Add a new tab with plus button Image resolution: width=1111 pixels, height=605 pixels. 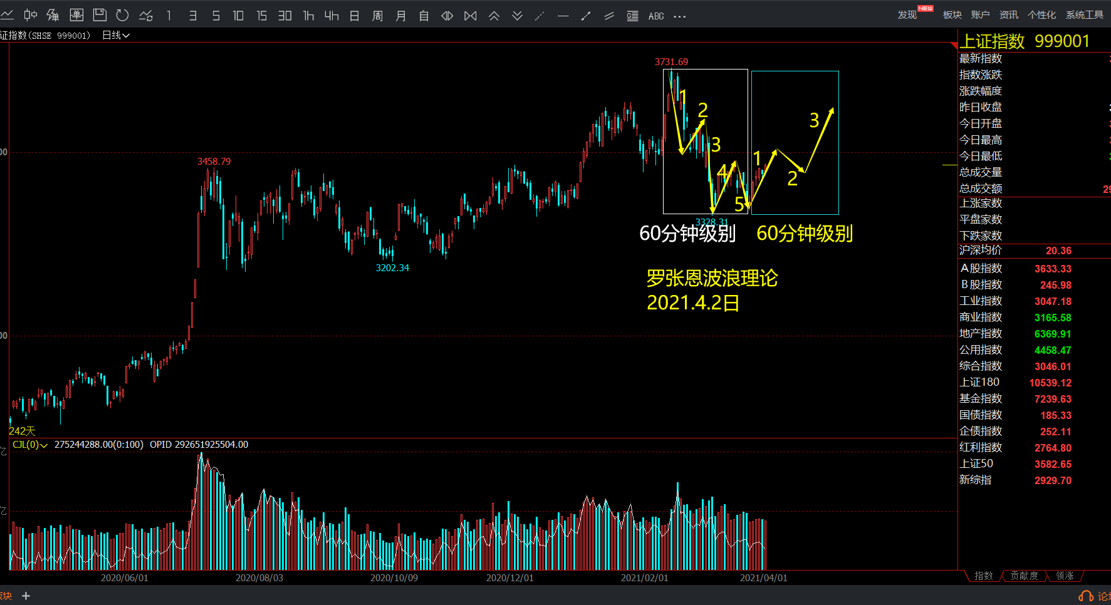[x=26, y=596]
